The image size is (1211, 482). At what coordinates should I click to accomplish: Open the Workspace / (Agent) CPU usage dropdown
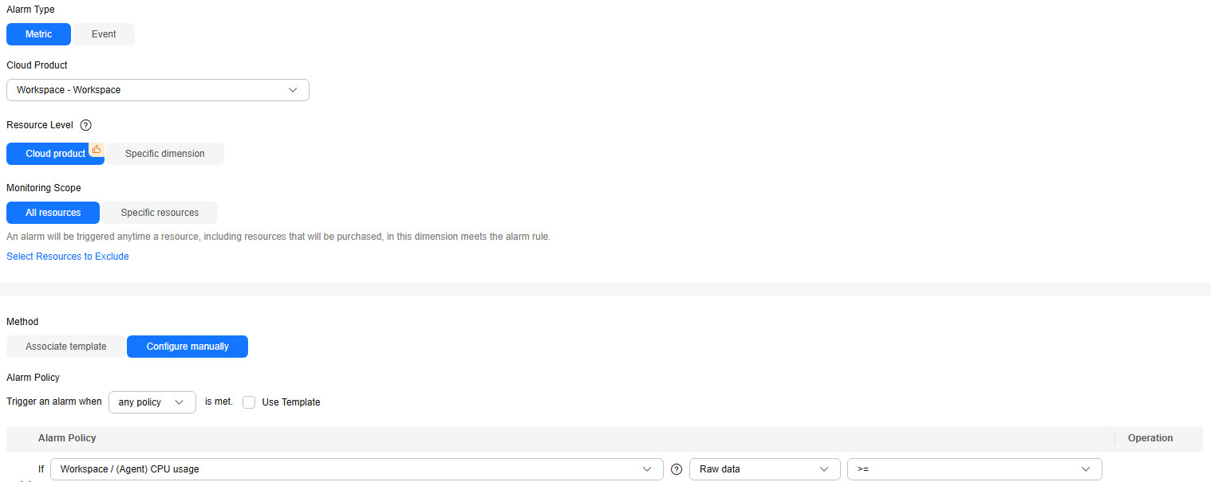click(357, 469)
